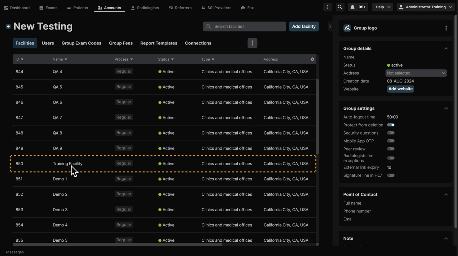Click the horizontal scrollbar below the table
This screenshot has height=256, width=458.
click(x=118, y=244)
